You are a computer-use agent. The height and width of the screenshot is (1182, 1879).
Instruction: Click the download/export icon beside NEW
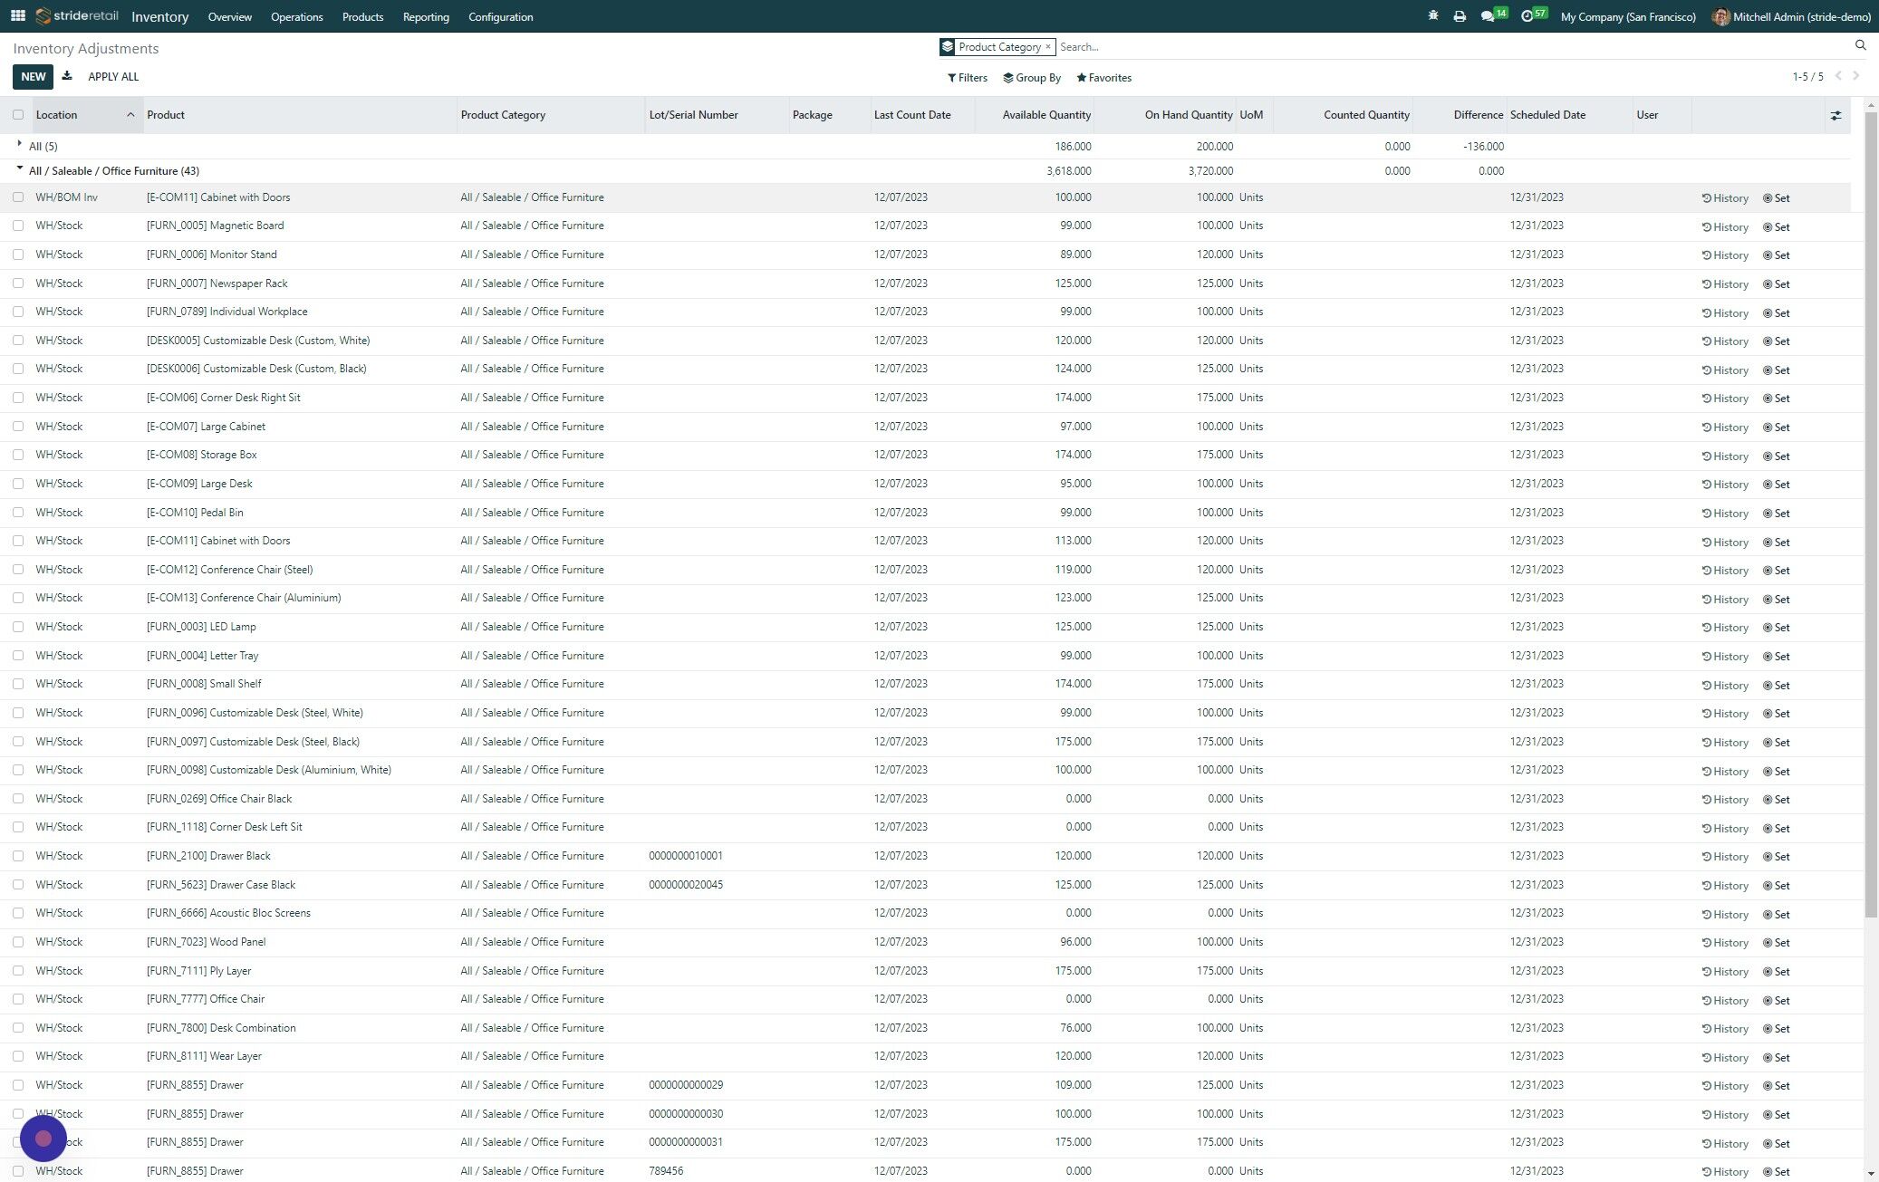click(67, 76)
